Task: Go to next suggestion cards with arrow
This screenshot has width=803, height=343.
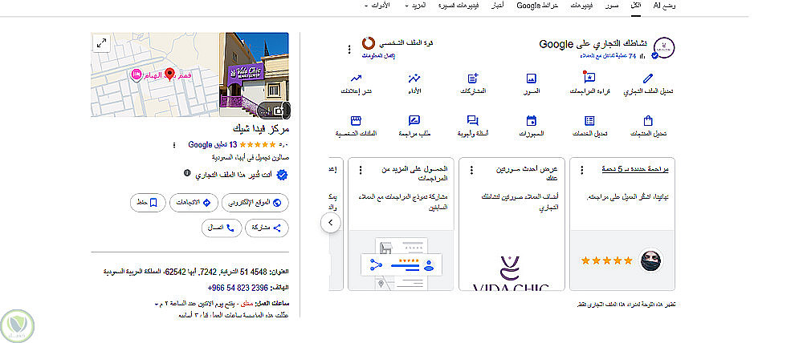Action: point(331,223)
